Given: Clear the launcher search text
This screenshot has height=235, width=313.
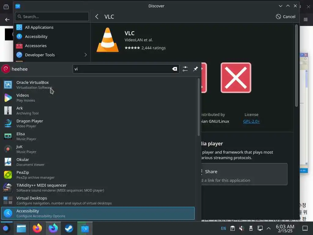Looking at the screenshot, I should 175,69.
